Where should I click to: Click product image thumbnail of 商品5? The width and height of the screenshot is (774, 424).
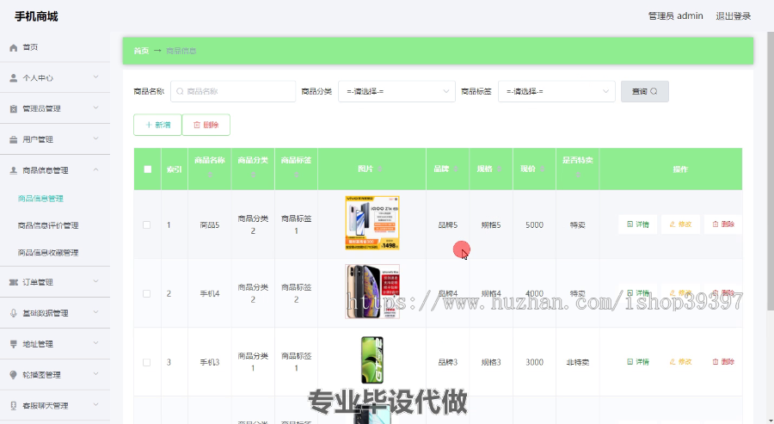pos(372,223)
